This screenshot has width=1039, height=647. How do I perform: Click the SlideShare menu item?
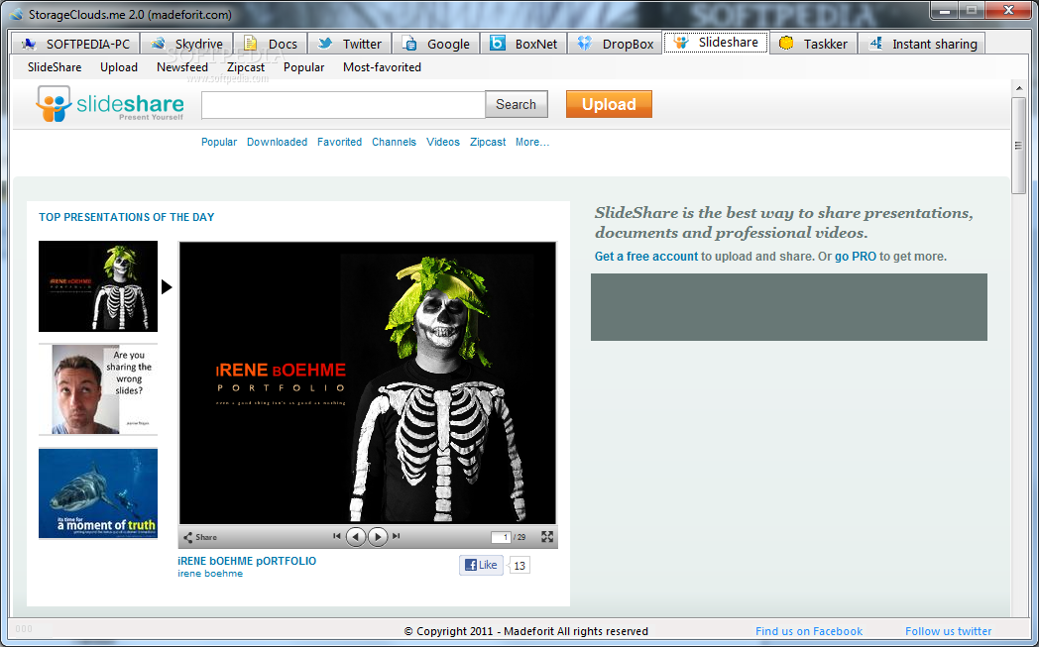click(55, 67)
